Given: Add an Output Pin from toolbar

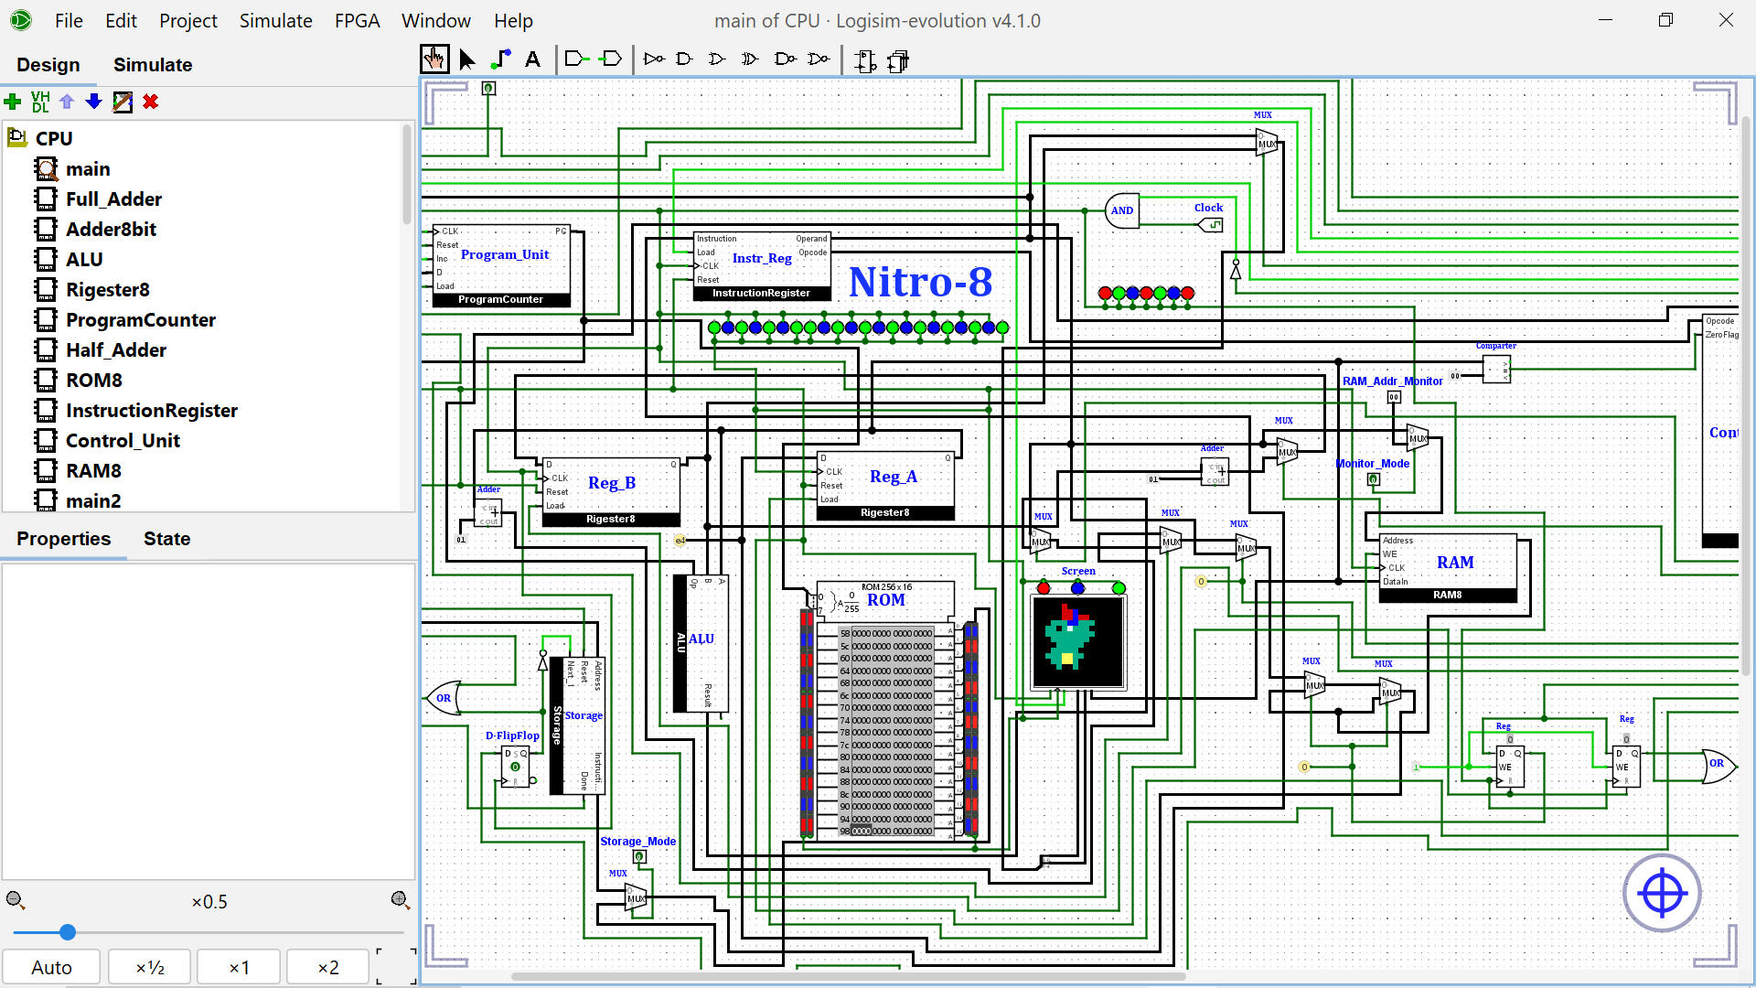Looking at the screenshot, I should tap(610, 60).
